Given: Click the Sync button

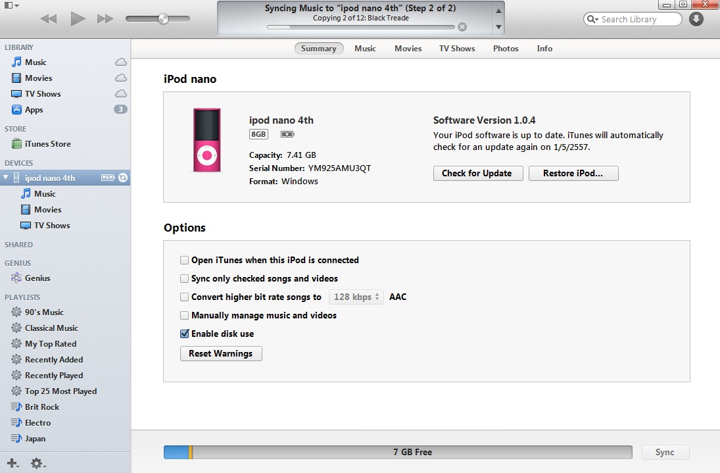Looking at the screenshot, I should point(665,452).
